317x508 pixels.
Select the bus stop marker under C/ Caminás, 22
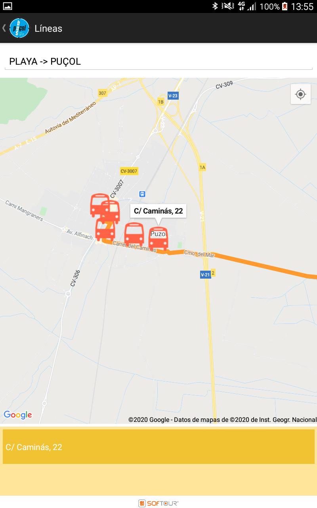tap(158, 239)
